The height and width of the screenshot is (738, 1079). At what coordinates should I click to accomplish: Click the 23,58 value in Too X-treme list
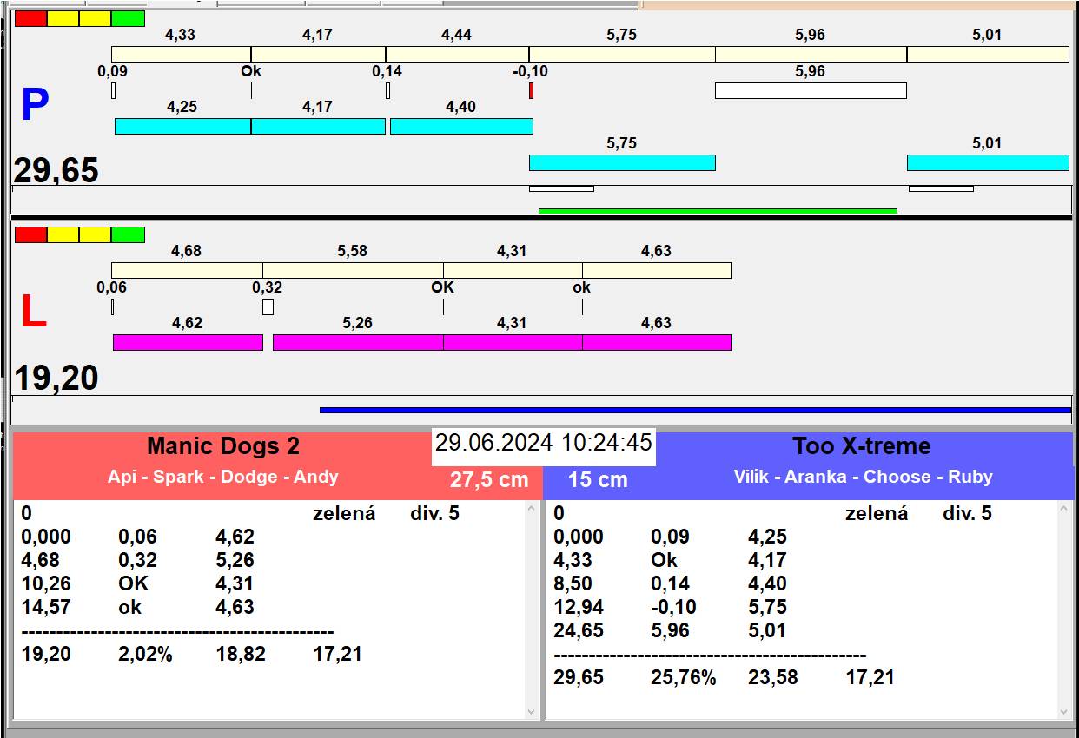[x=773, y=677]
